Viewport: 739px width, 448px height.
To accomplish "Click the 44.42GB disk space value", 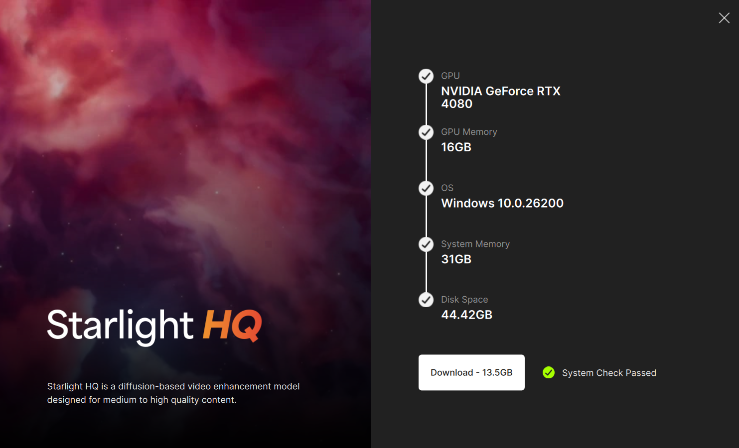I will (x=466, y=315).
